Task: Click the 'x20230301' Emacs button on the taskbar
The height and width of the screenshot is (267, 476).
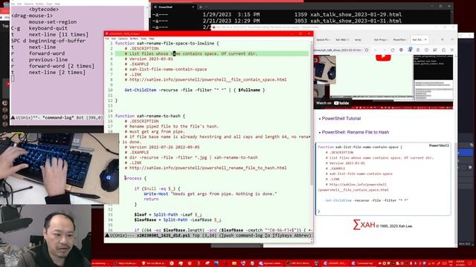Action: (335, 263)
